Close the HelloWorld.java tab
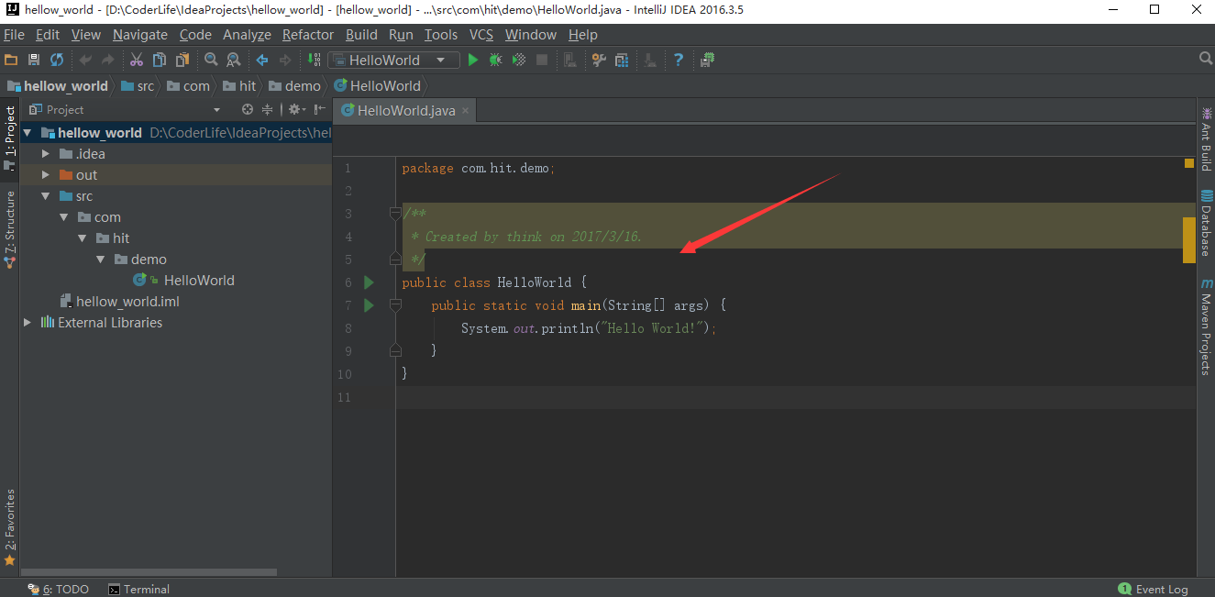This screenshot has height=597, width=1215. pyautogui.click(x=466, y=111)
